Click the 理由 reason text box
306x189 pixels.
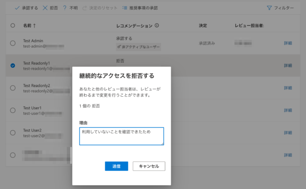(x=121, y=136)
